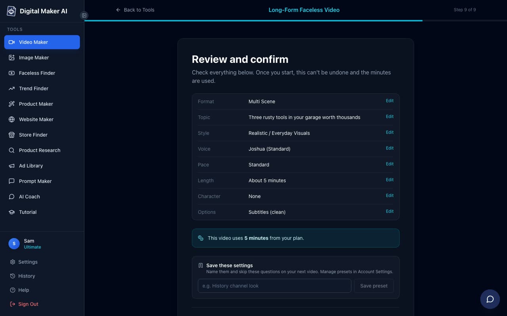
Task: Edit the Format row
Action: 390,101
